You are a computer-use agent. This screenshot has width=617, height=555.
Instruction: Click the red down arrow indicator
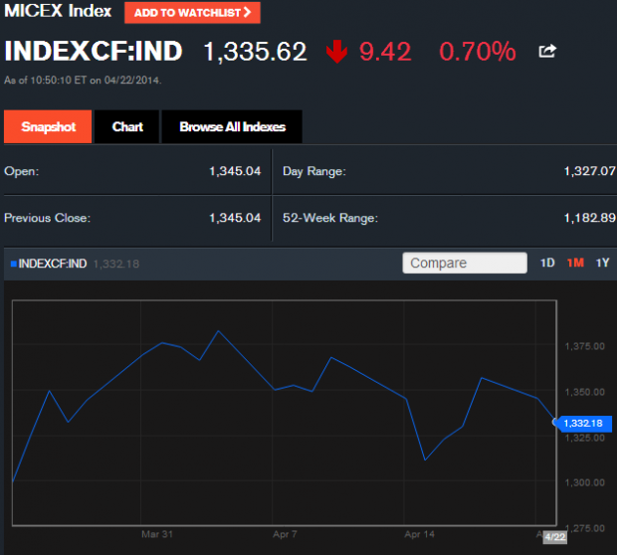click(x=336, y=52)
